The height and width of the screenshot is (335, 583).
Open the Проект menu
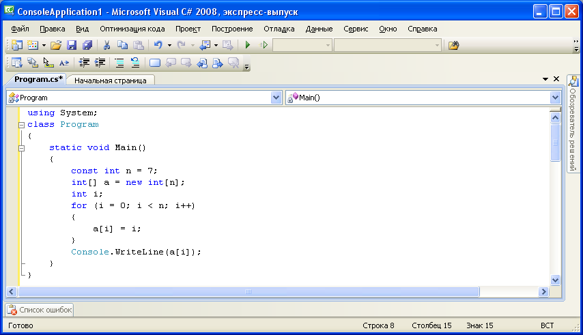point(188,29)
